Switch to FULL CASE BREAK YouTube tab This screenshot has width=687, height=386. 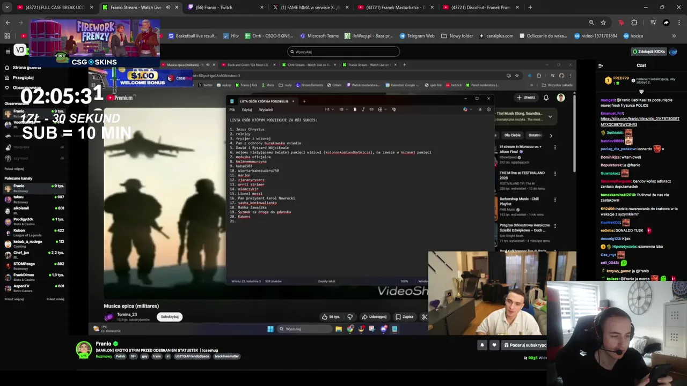point(54,8)
